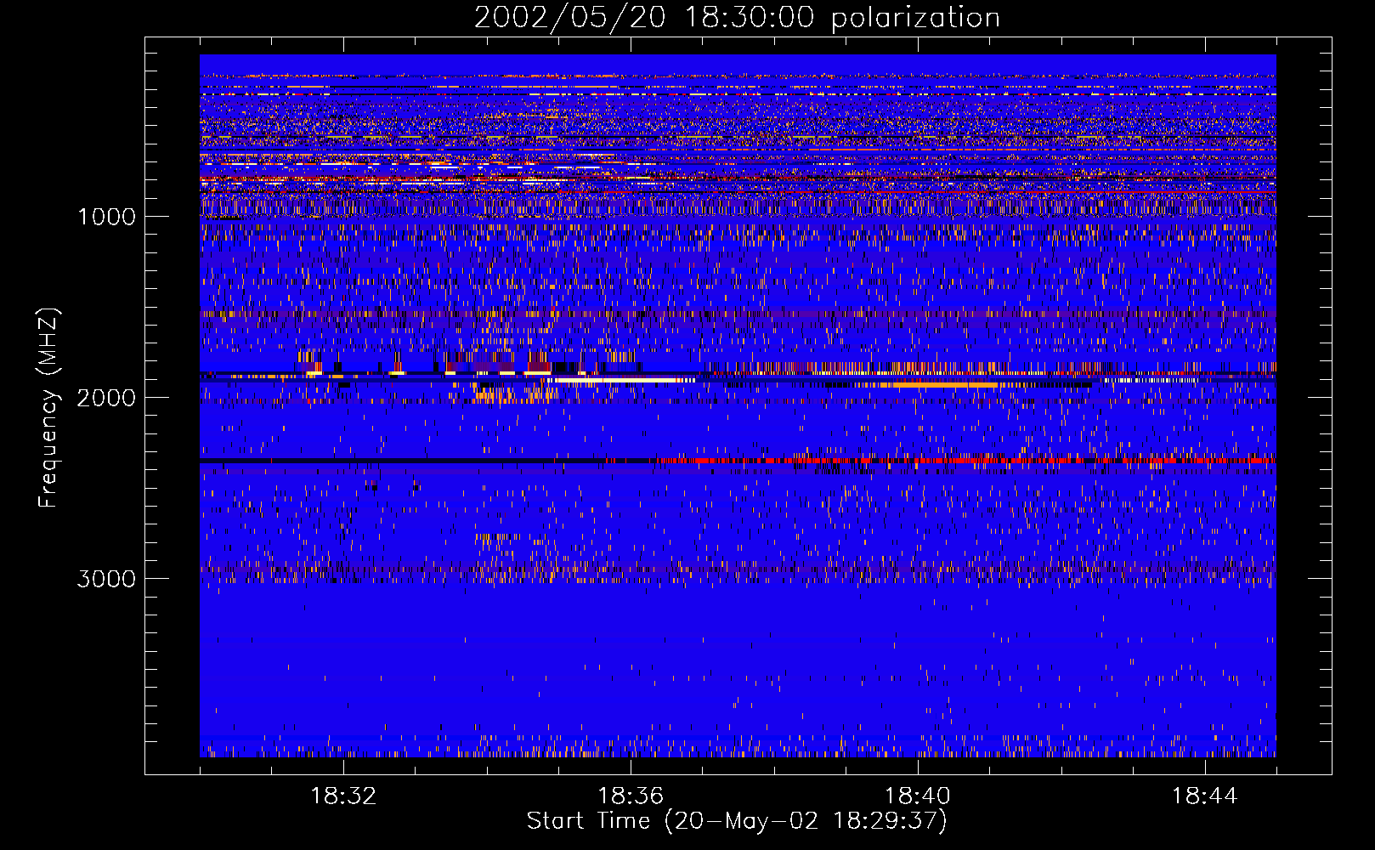Click the 2000 frequency tick label
The width and height of the screenshot is (1375, 850).
pos(106,398)
